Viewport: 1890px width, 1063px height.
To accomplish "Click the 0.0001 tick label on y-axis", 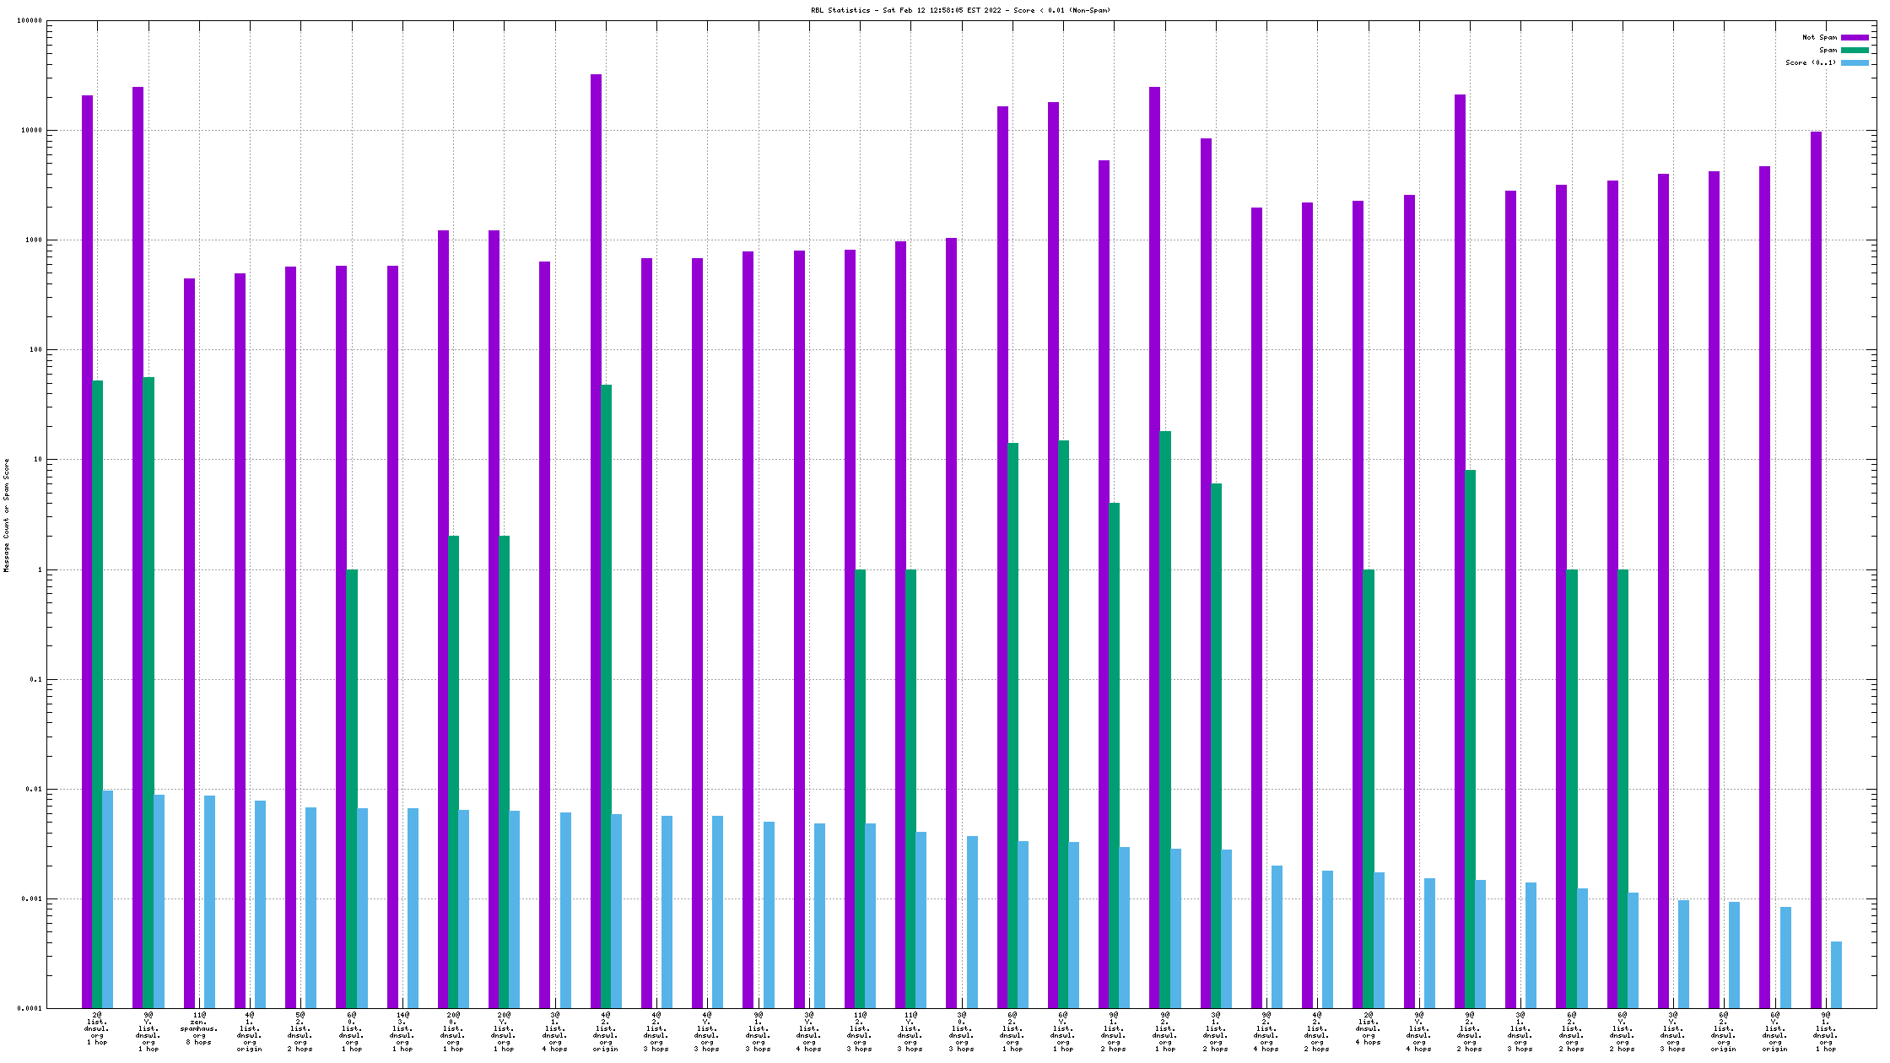I will [x=30, y=1009].
